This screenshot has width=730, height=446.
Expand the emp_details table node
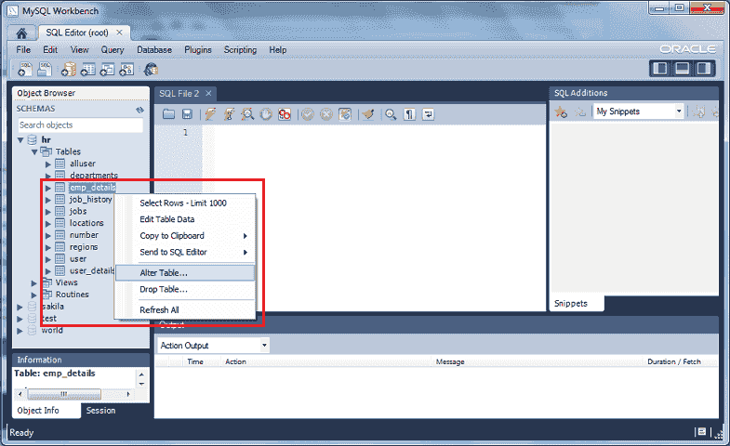[48, 188]
